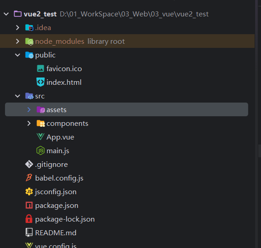Expand the node_modules folder arrow

click(x=18, y=41)
